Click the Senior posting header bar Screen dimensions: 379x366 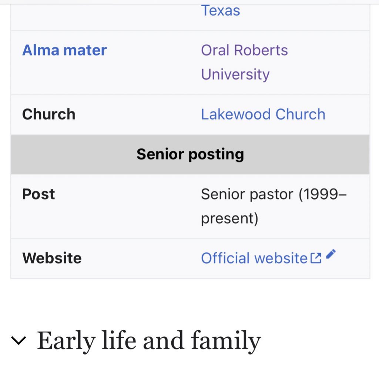pyautogui.click(x=190, y=154)
